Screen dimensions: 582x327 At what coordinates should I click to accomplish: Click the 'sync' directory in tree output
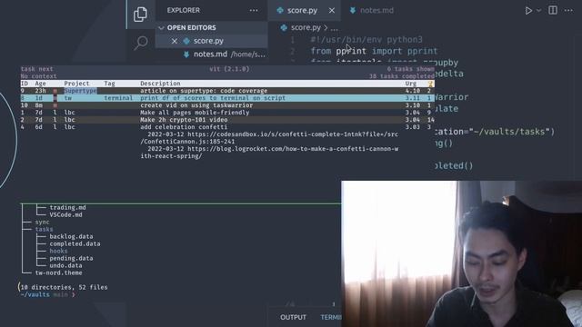pyautogui.click(x=42, y=222)
